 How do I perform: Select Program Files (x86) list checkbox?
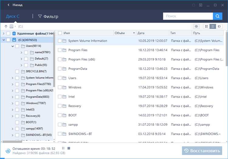point(60,59)
